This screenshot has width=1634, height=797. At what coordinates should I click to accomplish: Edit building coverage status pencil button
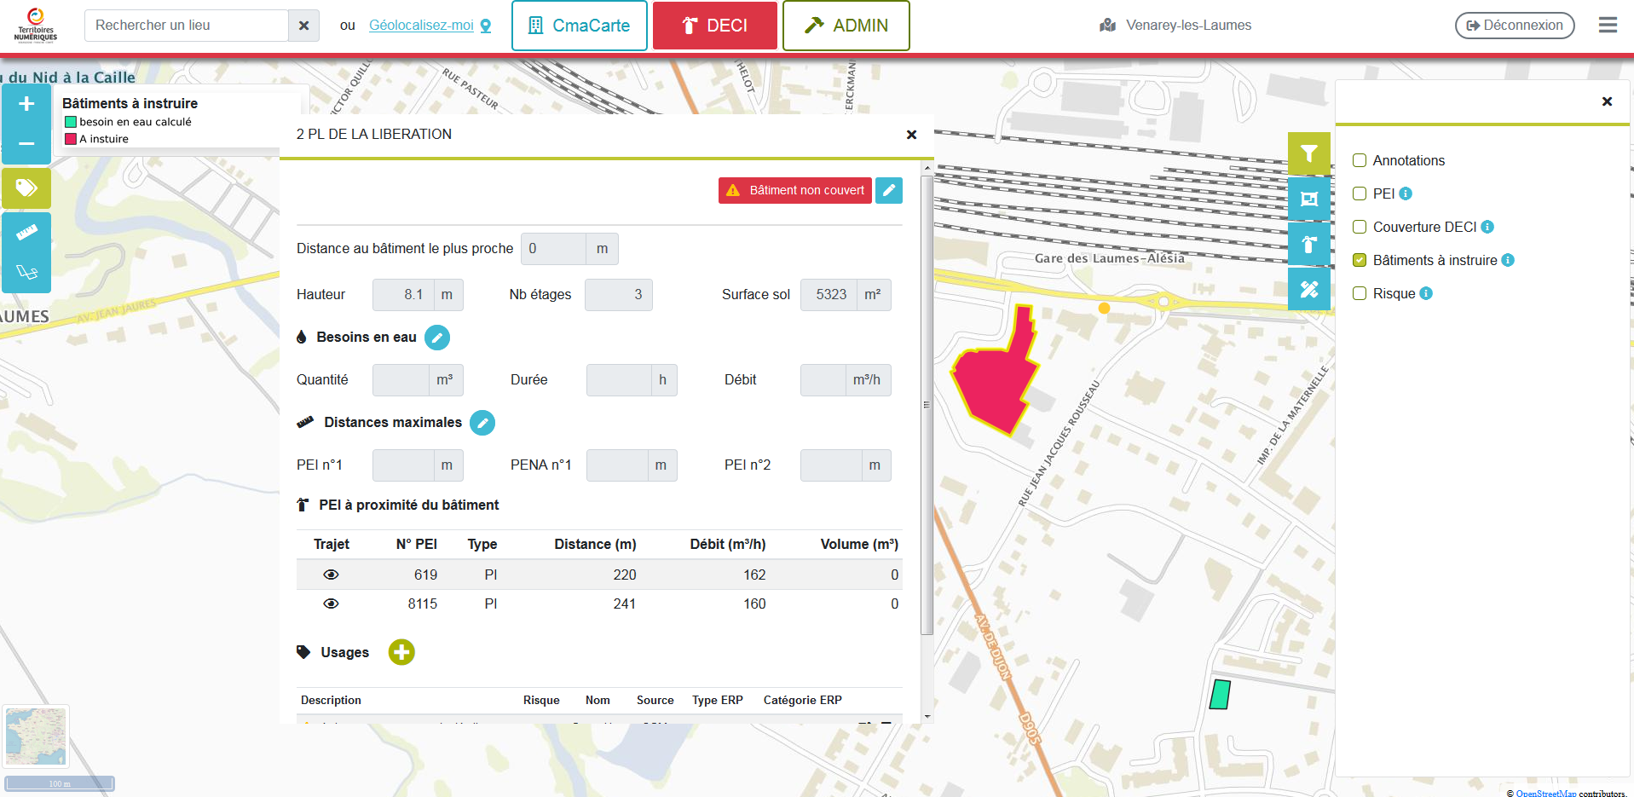(x=889, y=190)
